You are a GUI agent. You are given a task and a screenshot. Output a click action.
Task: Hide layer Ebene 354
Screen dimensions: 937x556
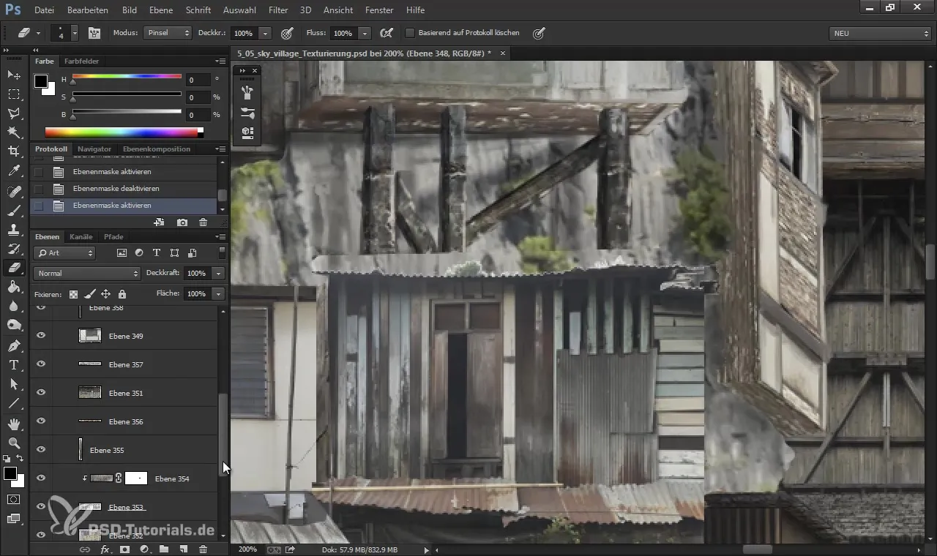(41, 478)
